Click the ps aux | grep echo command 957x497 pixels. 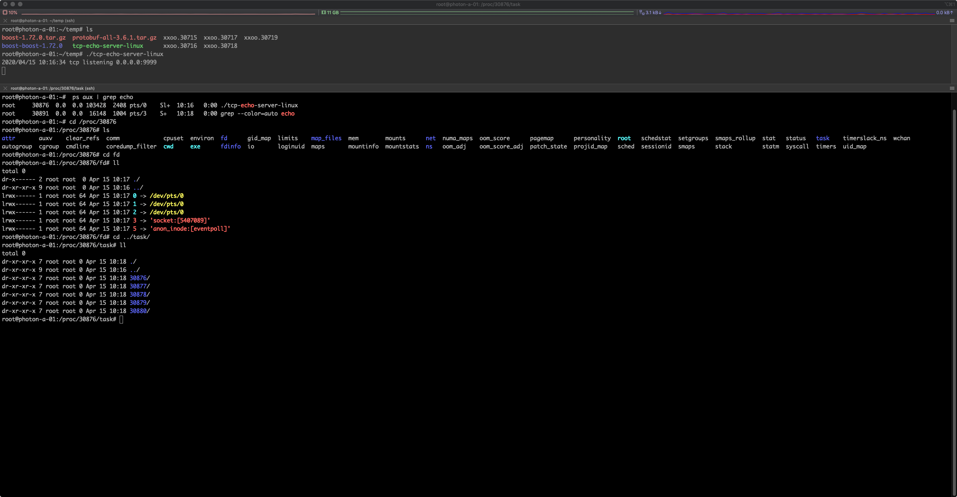102,97
